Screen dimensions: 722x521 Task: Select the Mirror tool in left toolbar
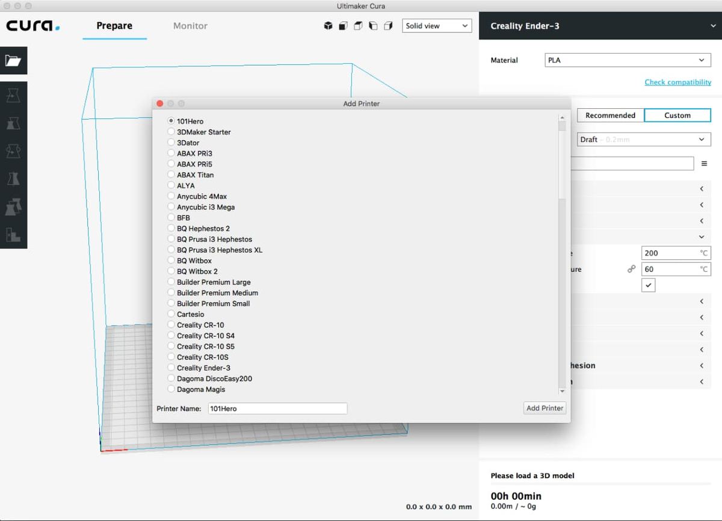click(x=13, y=179)
